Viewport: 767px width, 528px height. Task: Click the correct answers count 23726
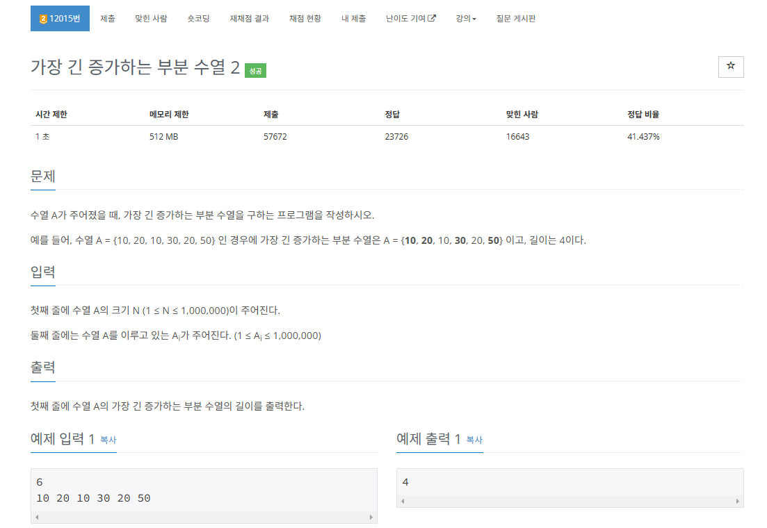pos(396,137)
